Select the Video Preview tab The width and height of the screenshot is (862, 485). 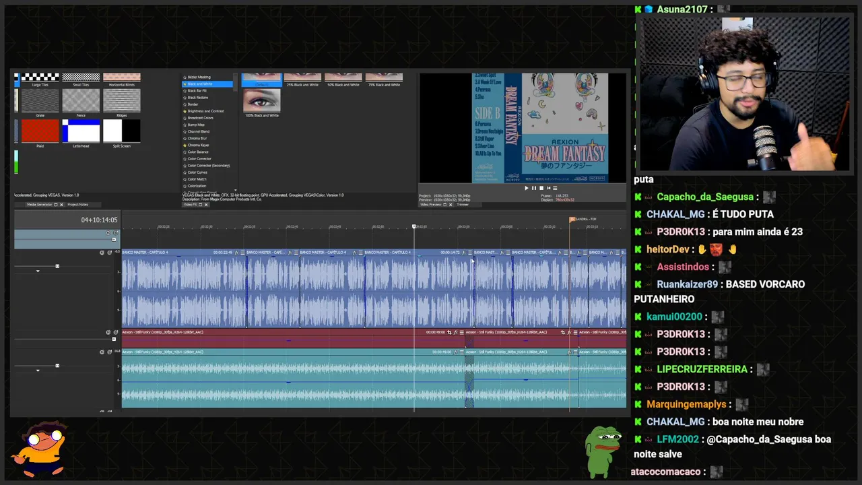pos(431,204)
